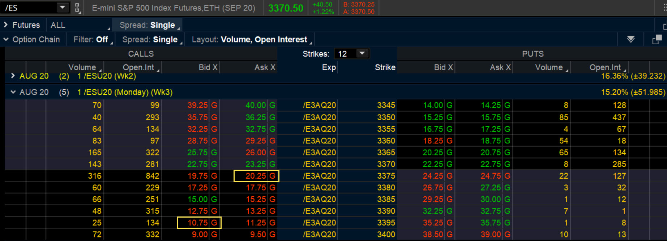Screen dimensions: 667x241
Task: Click the CALLS Open.Int column header
Action: [138, 67]
